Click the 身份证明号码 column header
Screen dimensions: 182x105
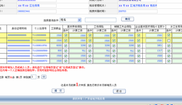click(x=19, y=29)
